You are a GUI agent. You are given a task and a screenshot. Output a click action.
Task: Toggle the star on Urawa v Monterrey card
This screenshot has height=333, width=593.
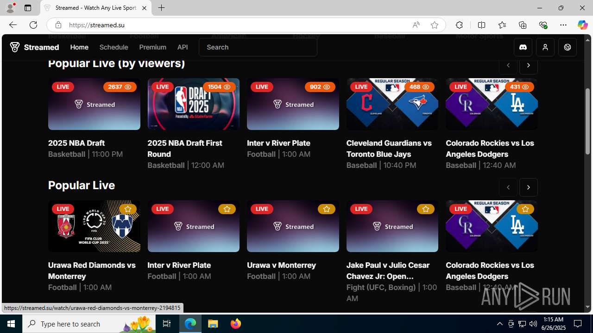pos(327,209)
